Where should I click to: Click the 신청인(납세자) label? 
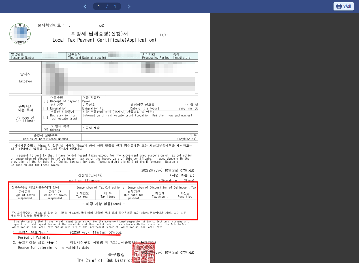click(90, 176)
